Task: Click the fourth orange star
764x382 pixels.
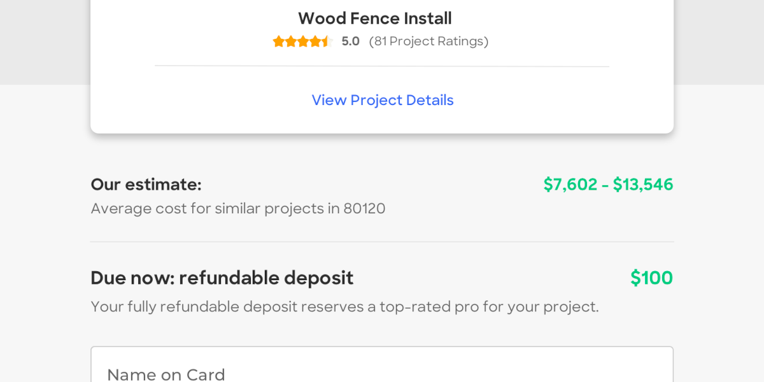Action: 315,41
